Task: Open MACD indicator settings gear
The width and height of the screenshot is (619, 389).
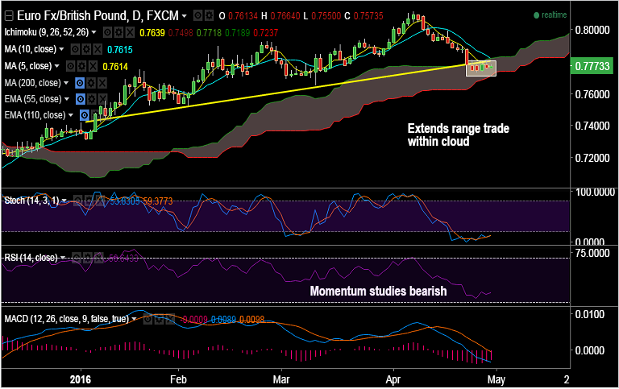Action: point(158,319)
